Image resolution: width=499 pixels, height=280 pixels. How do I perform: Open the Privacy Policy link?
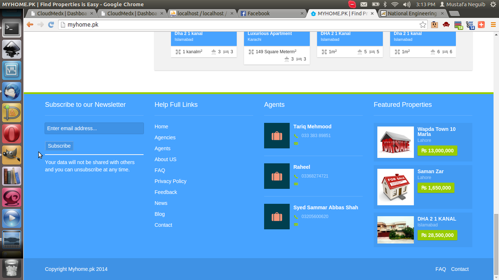pos(171,181)
